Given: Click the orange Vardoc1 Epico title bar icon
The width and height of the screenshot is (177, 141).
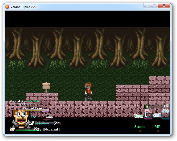Looking at the screenshot, I should pyautogui.click(x=7, y=7).
